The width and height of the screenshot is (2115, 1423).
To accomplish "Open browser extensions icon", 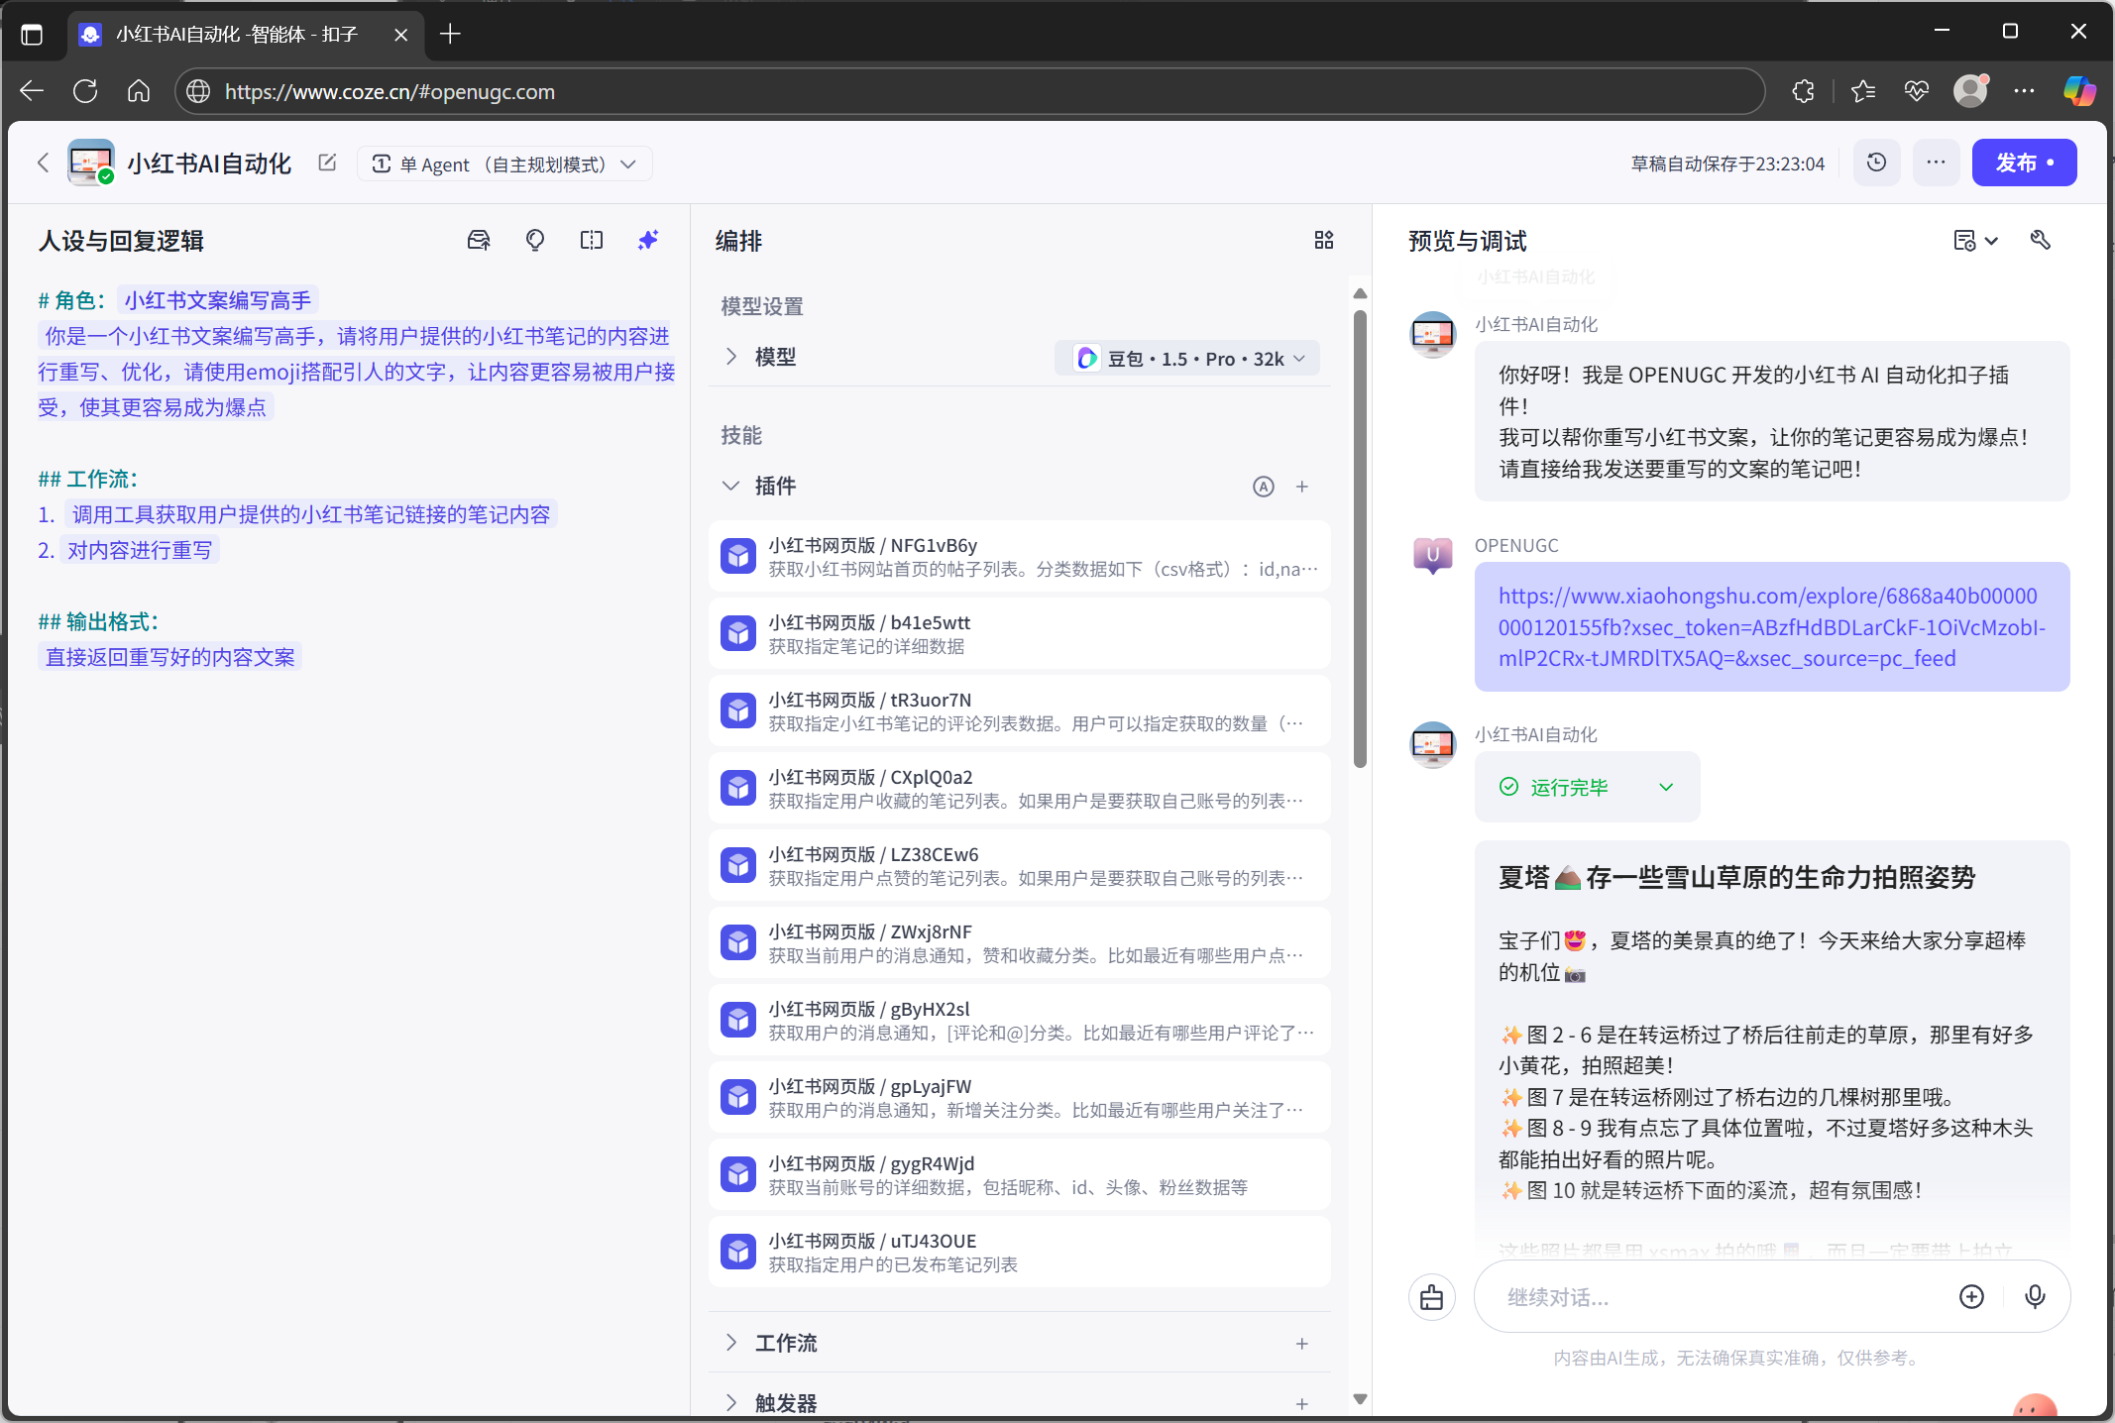I will [x=1804, y=91].
